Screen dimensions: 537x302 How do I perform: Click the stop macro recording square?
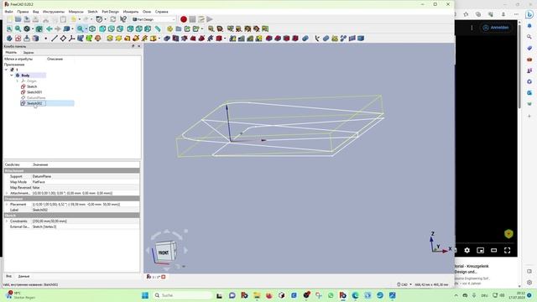click(192, 19)
